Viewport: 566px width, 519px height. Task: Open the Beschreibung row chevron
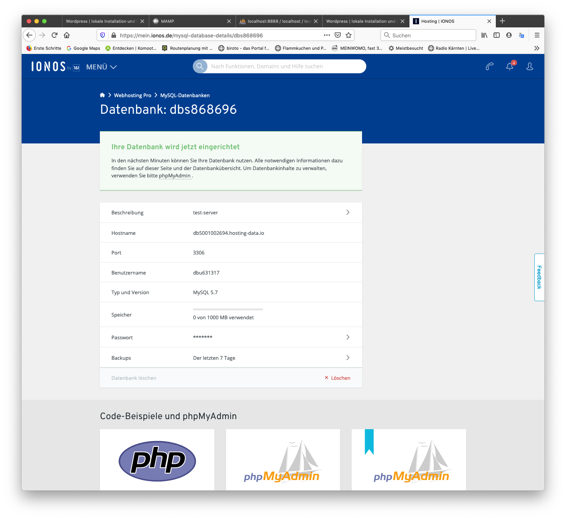pyautogui.click(x=348, y=212)
